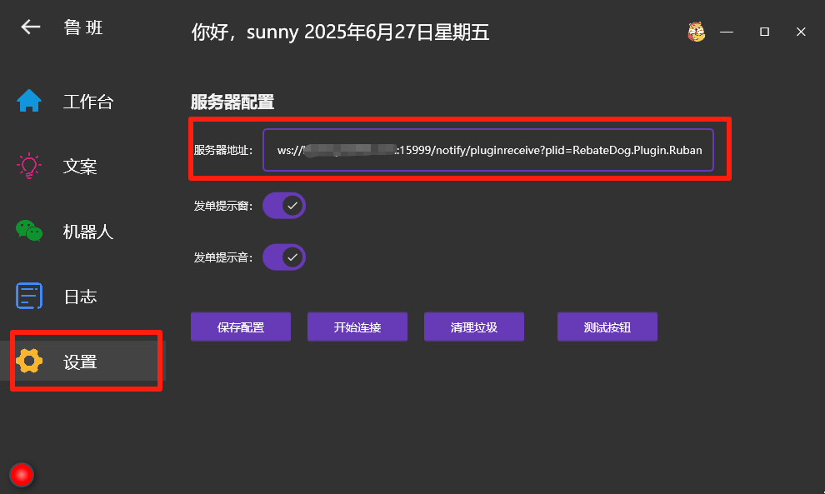Image resolution: width=825 pixels, height=494 pixels.
Task: Maximize the application window
Action: tap(764, 32)
